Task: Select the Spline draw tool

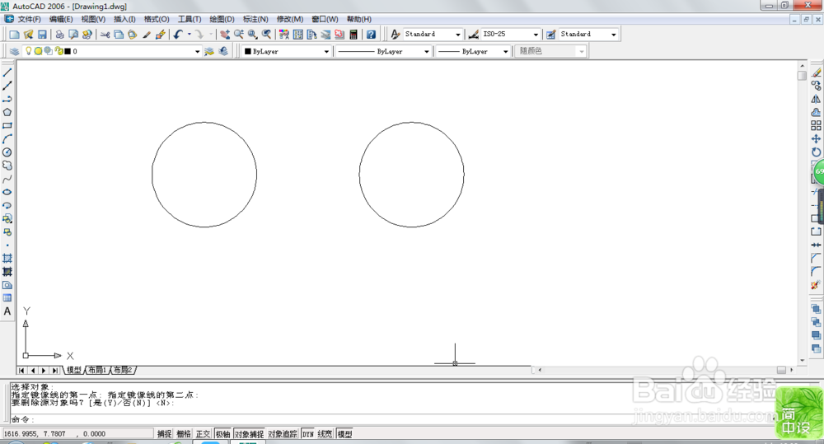Action: pyautogui.click(x=7, y=179)
